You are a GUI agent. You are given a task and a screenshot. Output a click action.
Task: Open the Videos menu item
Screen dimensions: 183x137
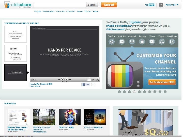coord(80,11)
